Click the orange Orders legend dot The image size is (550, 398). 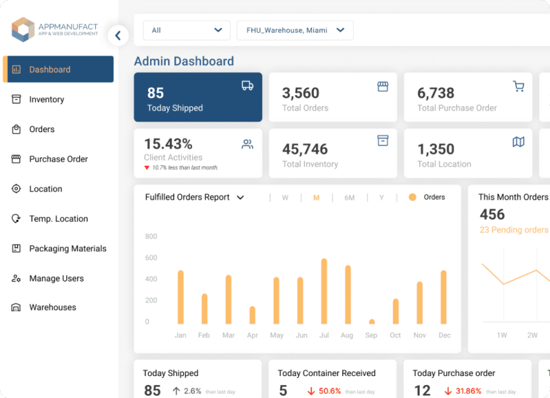pyautogui.click(x=412, y=197)
